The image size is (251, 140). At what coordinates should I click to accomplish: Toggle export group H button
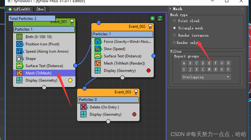coord(228,63)
